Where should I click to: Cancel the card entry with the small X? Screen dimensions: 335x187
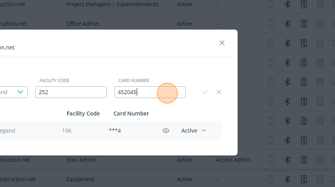(x=219, y=92)
